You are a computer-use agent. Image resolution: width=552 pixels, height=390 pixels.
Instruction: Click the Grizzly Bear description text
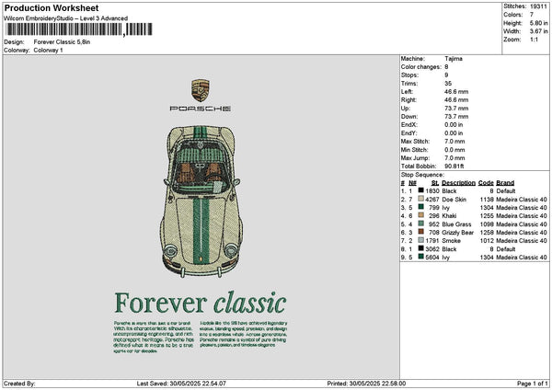(458, 233)
